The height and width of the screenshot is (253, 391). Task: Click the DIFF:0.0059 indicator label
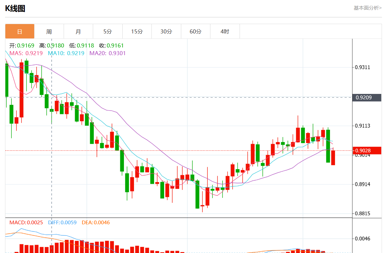(x=62, y=222)
